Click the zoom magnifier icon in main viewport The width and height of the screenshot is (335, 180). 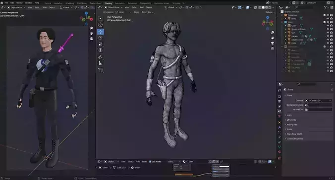coord(273,33)
